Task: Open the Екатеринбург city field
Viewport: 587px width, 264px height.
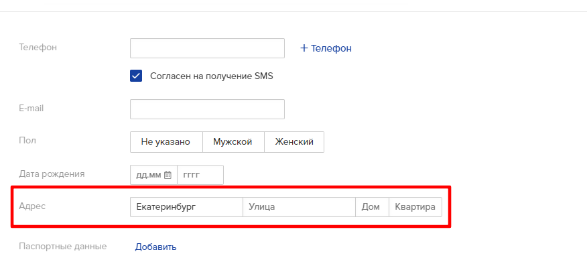Action: click(186, 206)
